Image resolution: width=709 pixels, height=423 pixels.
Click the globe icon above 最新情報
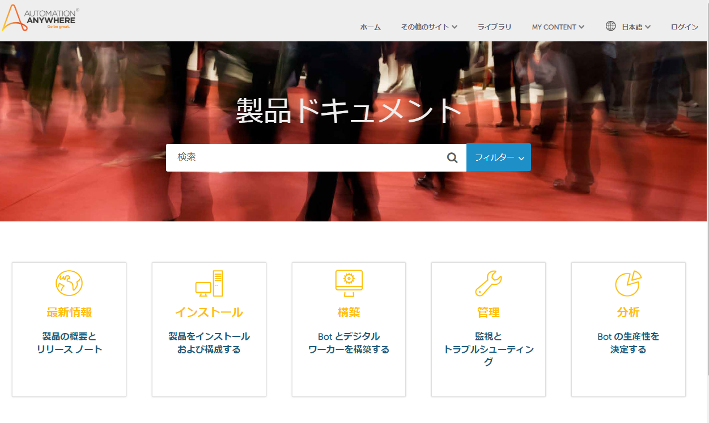point(69,283)
